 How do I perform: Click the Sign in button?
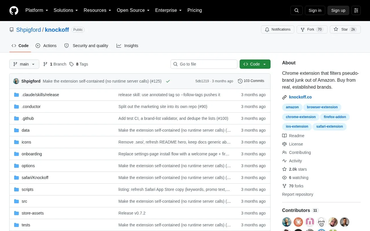click(315, 10)
